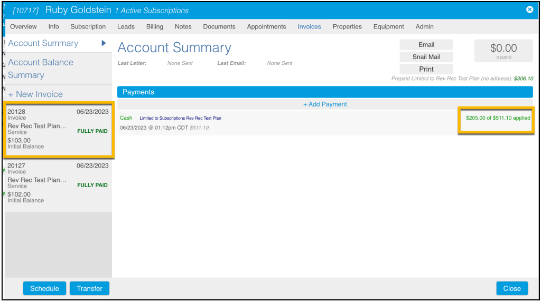Screen dimensions: 541x302
Task: Switch to the Subscription tab
Action: [88, 26]
